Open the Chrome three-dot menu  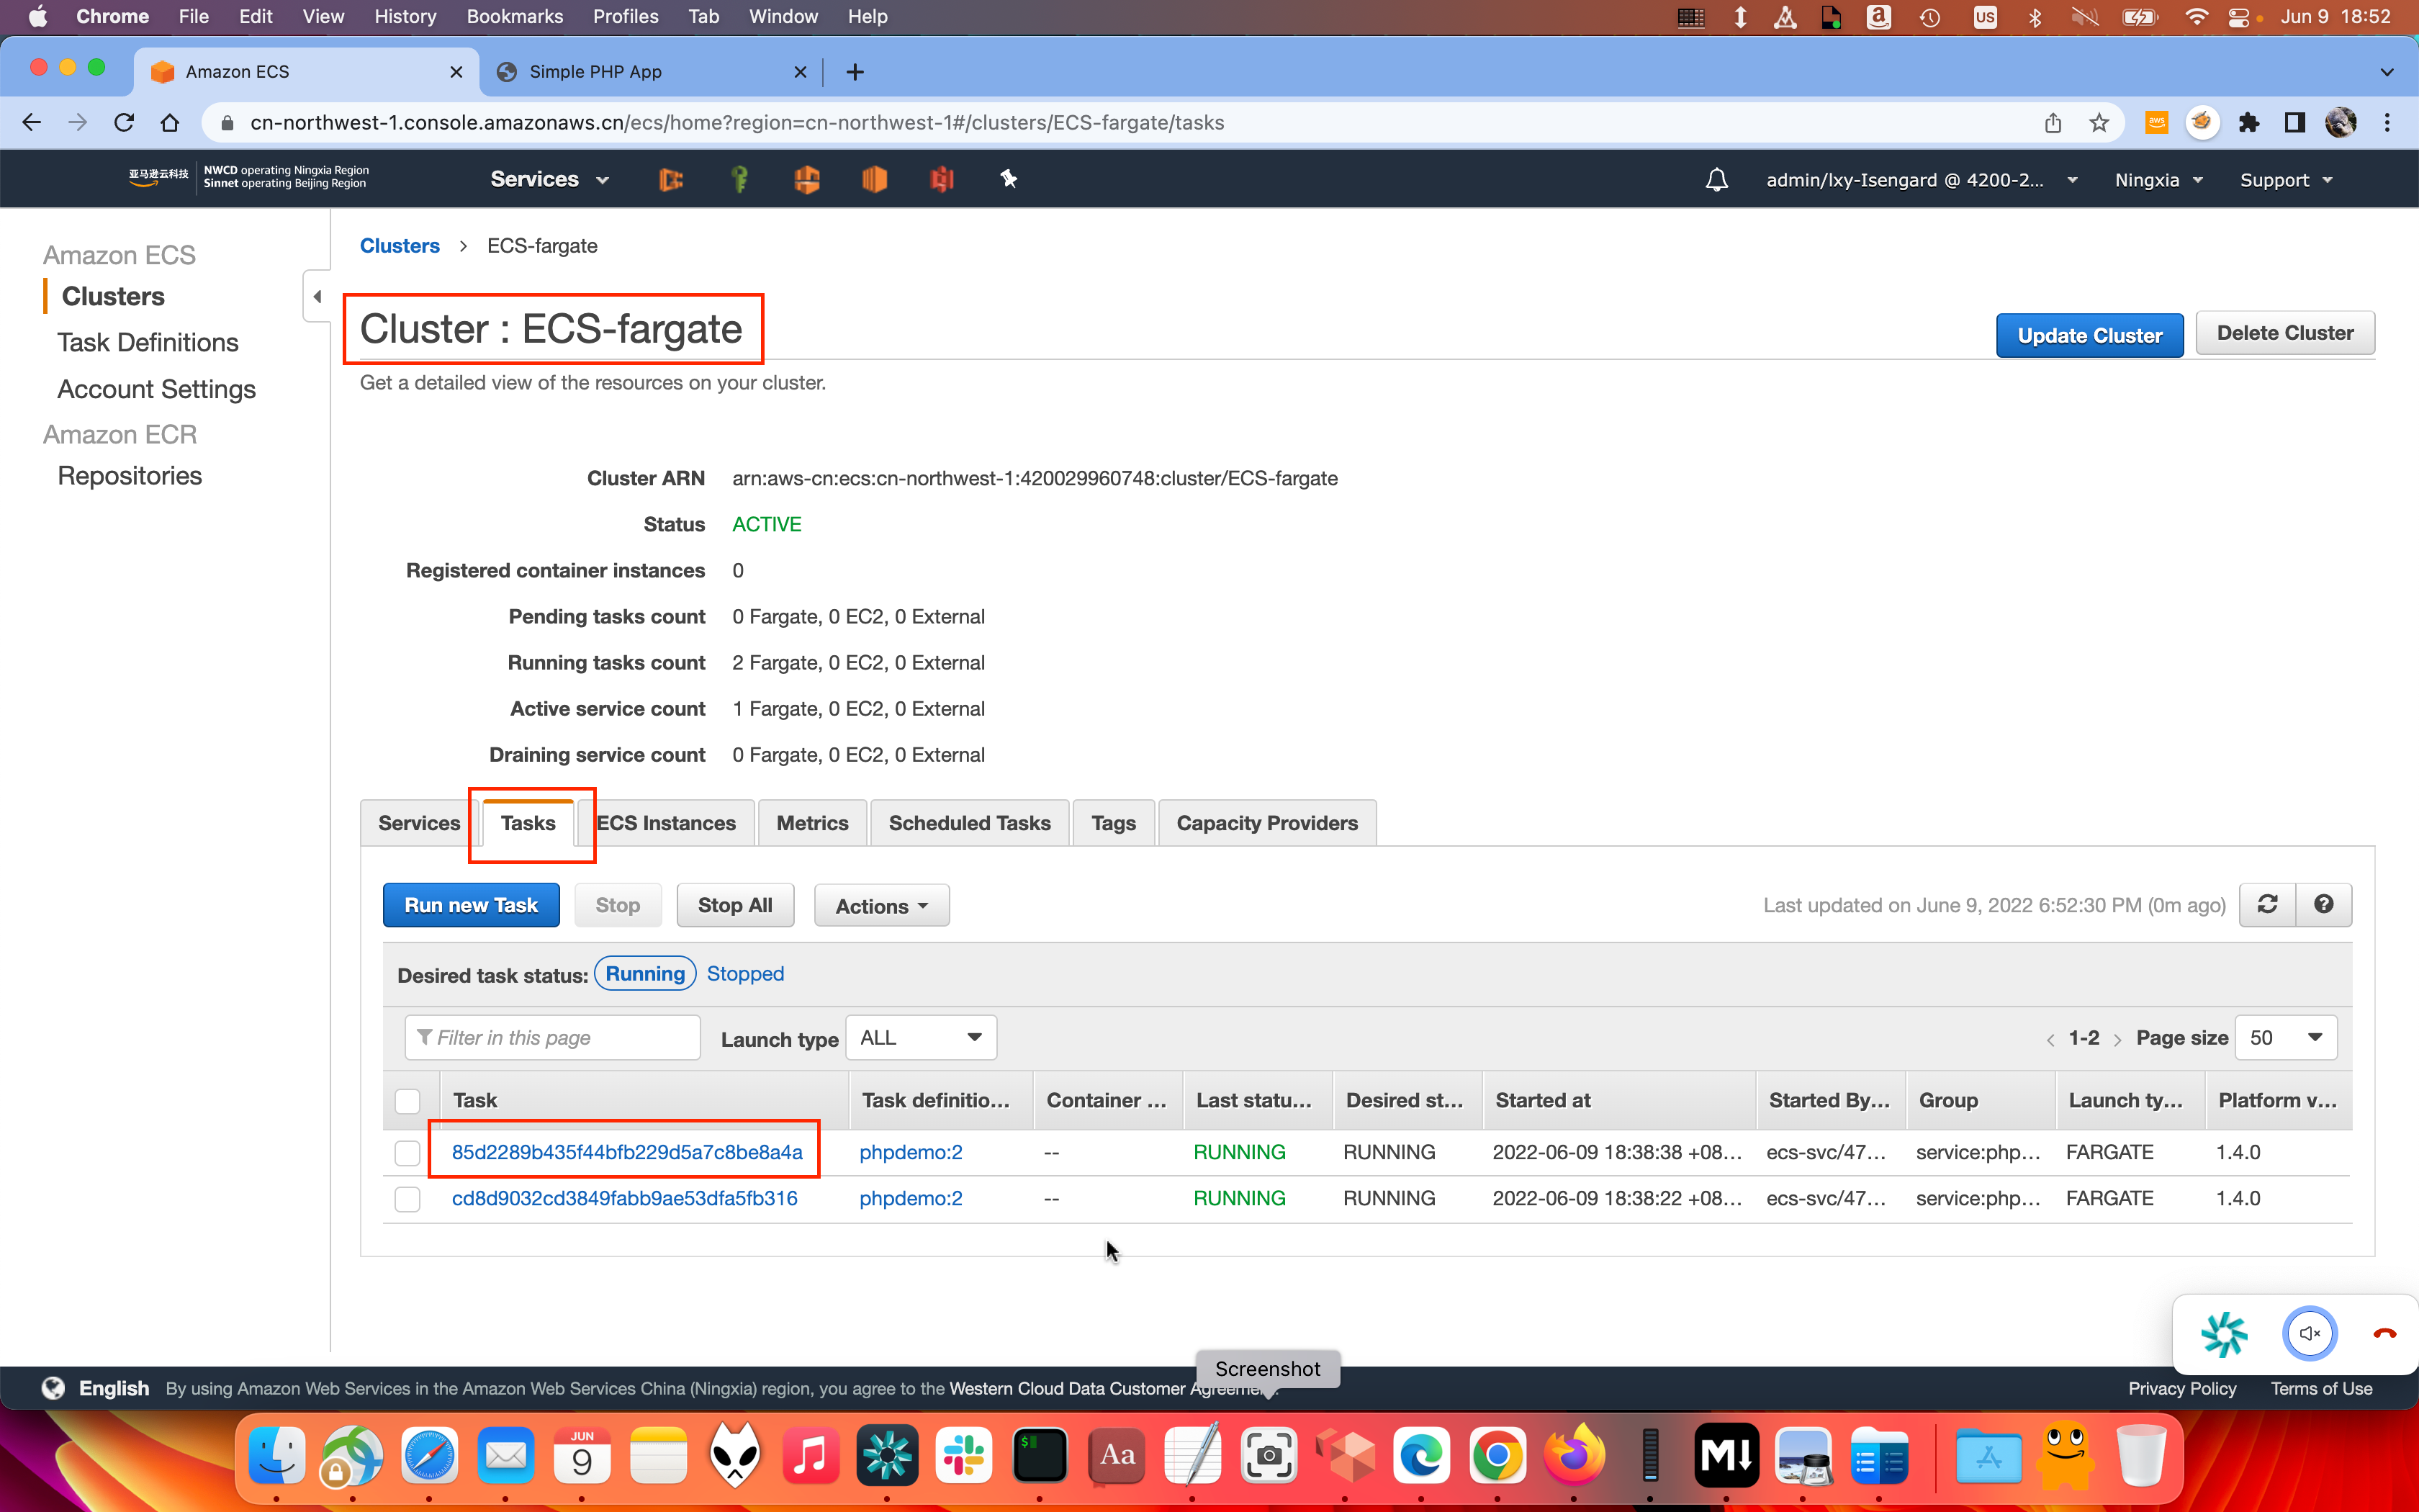[2387, 122]
